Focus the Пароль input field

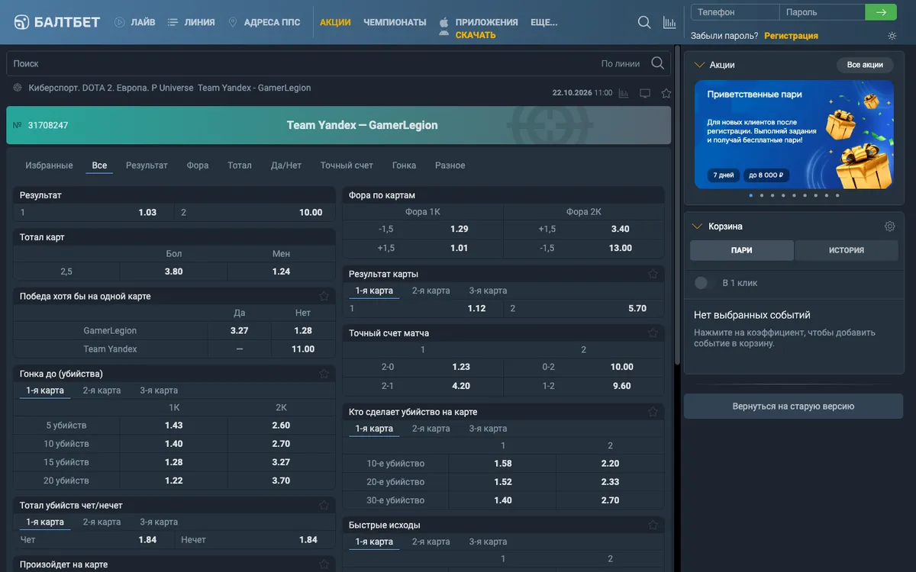pyautogui.click(x=822, y=12)
